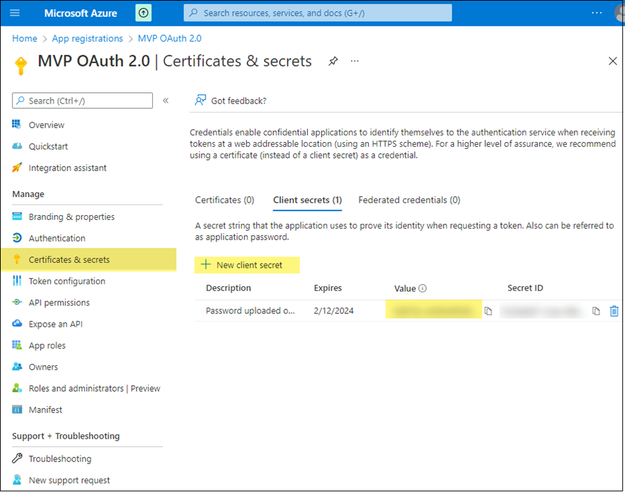Add a New client secret
The width and height of the screenshot is (625, 494).
(247, 265)
